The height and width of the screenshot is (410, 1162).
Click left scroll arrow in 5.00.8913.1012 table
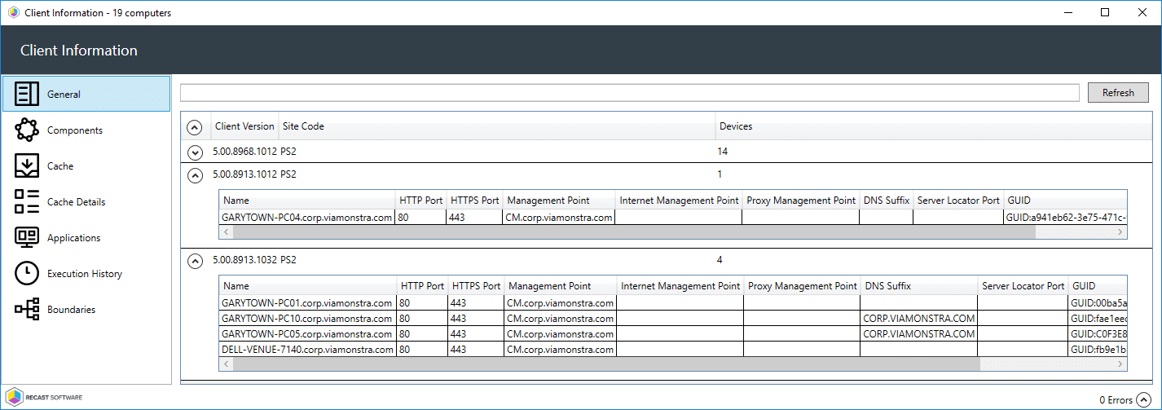pyautogui.click(x=227, y=232)
